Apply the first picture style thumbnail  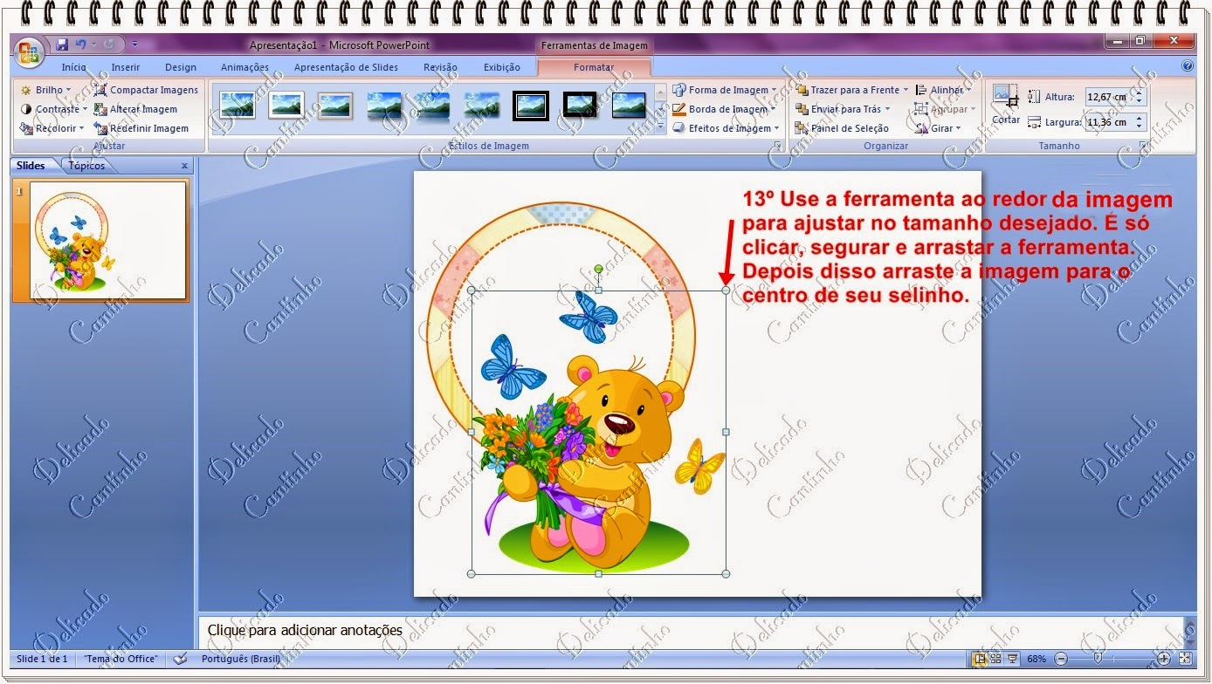238,106
